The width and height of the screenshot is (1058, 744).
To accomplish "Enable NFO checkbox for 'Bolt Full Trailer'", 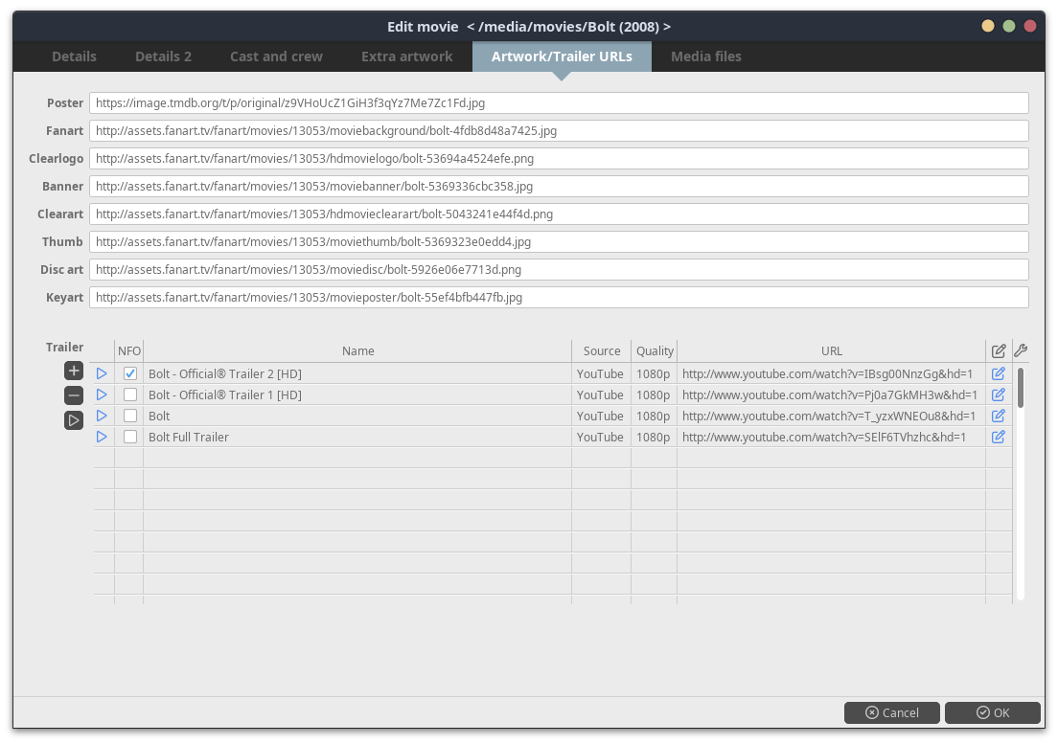I will tap(130, 437).
